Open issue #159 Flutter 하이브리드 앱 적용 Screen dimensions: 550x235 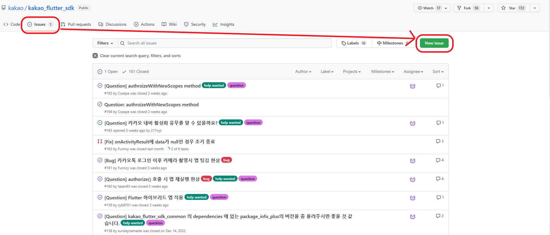[144, 198]
